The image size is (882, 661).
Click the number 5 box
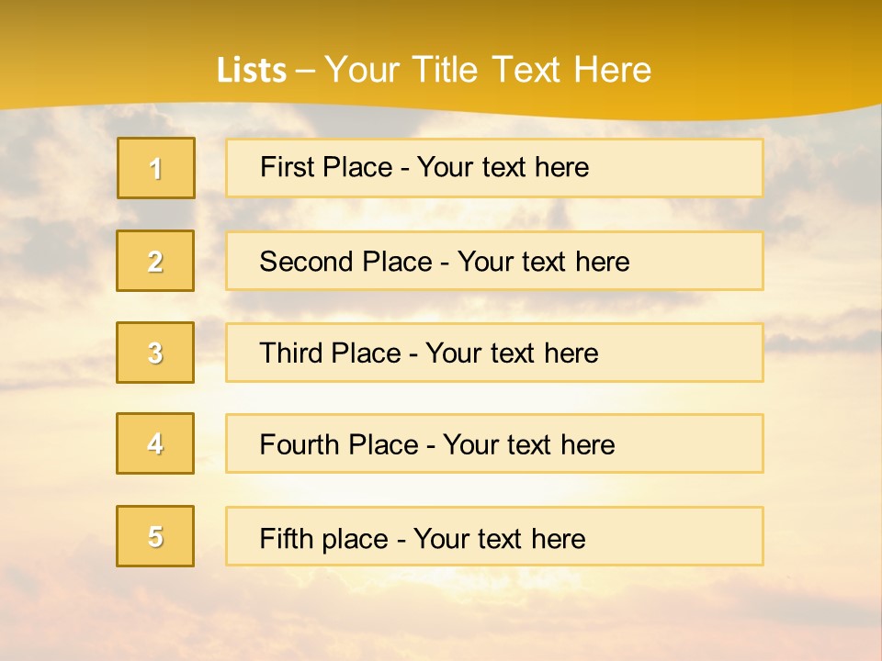coord(155,536)
